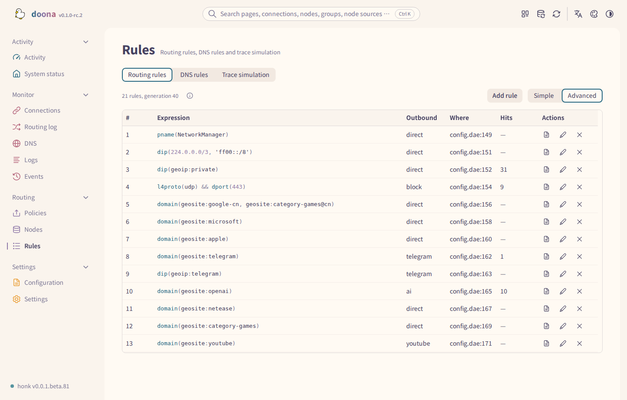Screen dimensions: 627x400
Task: Go to Connections in the sidebar
Action: (x=51, y=110)
